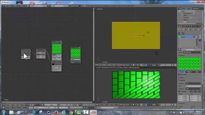Screen dimensions: 205x115
Task: Toggle viewport visibility of the Lamp in the outliner
Action: tap(197, 20)
